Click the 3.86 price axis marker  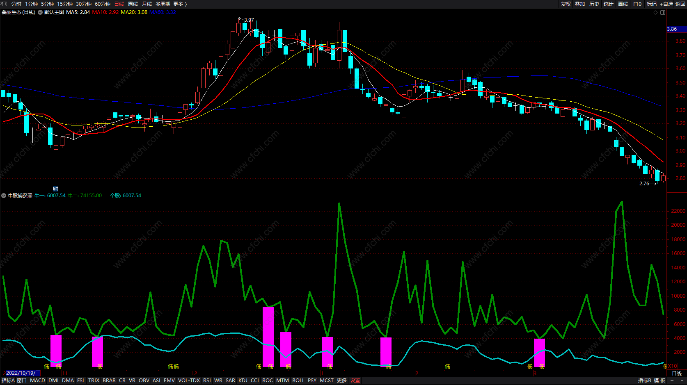click(x=676, y=29)
